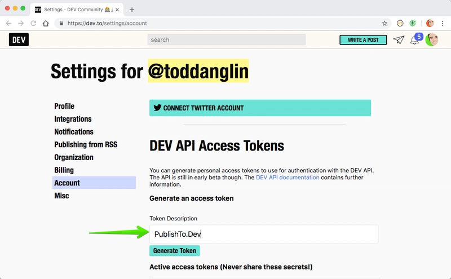Open the DEV user avatar menu

pos(432,39)
